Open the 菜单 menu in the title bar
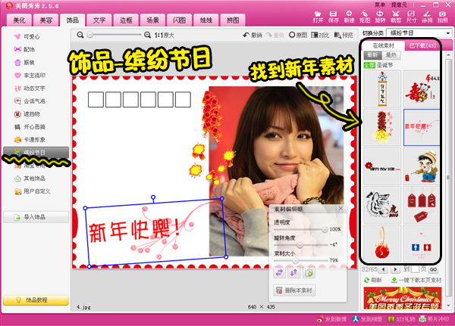 [380, 5]
